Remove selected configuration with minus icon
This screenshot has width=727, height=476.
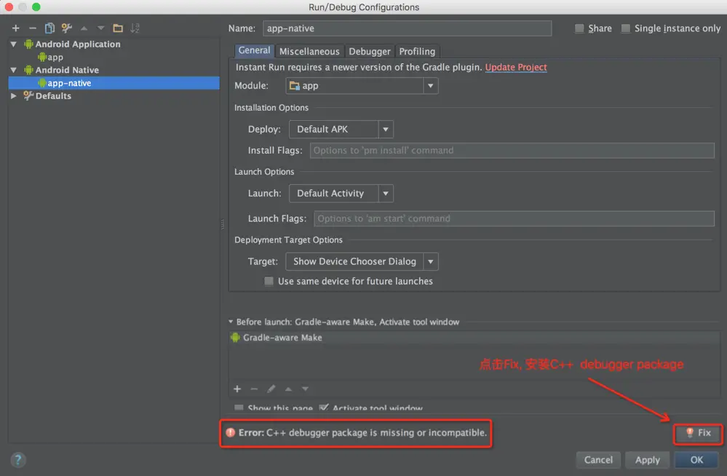pos(33,28)
